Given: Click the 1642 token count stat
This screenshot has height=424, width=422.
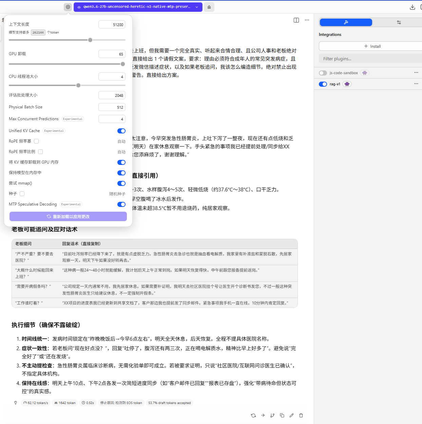Looking at the screenshot, I should click(x=65, y=403).
